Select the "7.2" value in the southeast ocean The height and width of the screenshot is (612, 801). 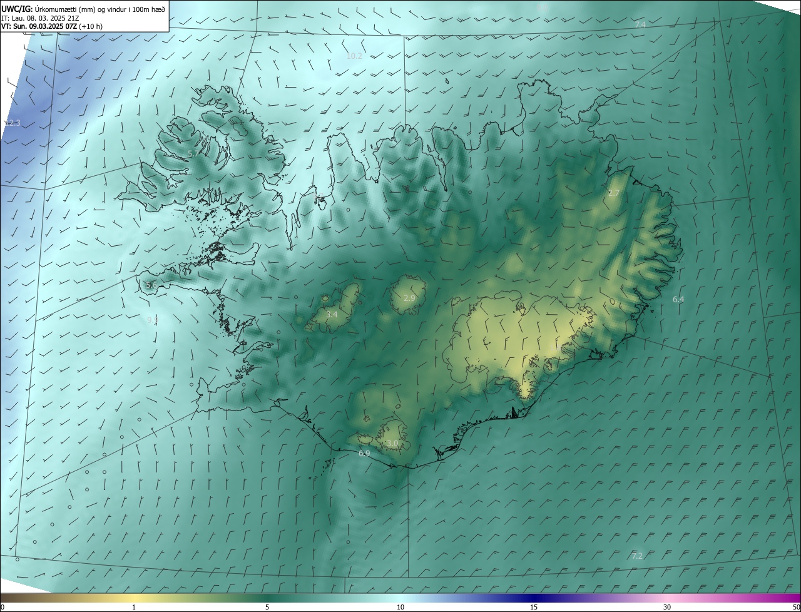637,556
